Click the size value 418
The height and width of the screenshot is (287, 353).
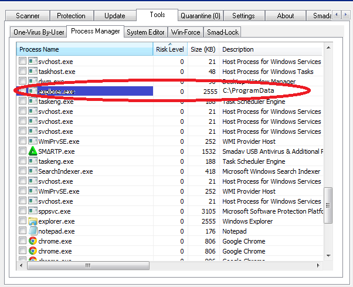(211, 171)
